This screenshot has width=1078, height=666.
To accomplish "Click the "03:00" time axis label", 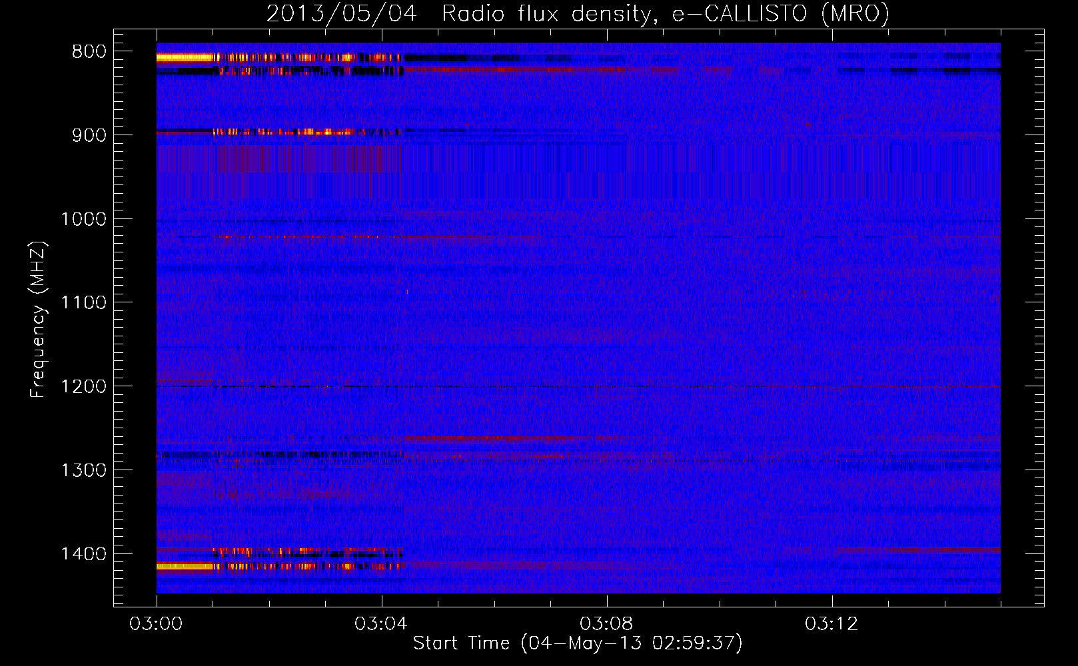I will pos(156,624).
